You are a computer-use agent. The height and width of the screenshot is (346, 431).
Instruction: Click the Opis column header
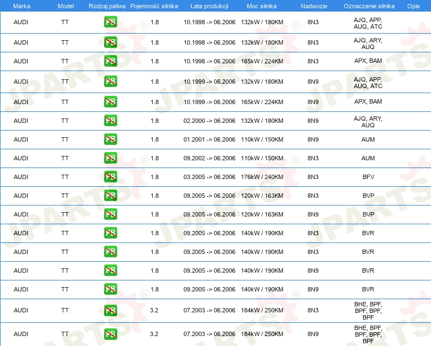pyautogui.click(x=413, y=6)
